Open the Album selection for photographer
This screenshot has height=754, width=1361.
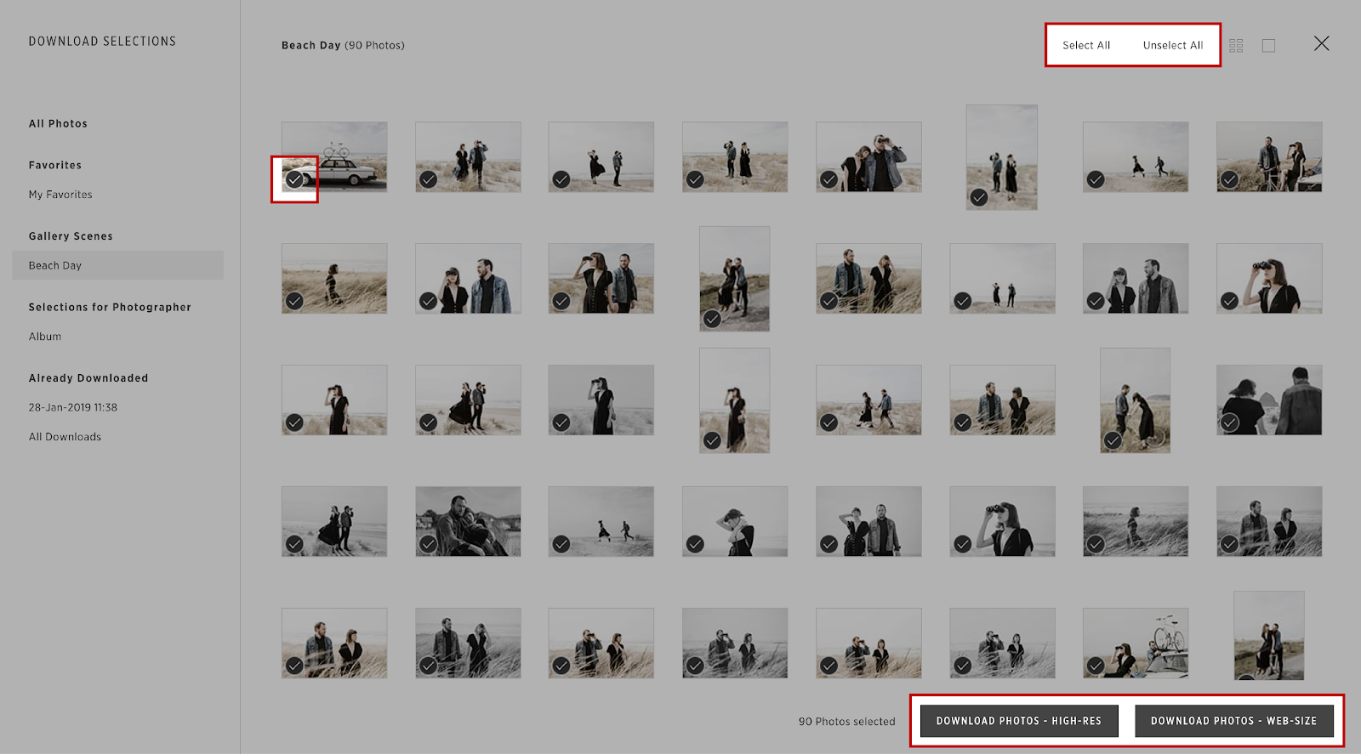click(45, 337)
